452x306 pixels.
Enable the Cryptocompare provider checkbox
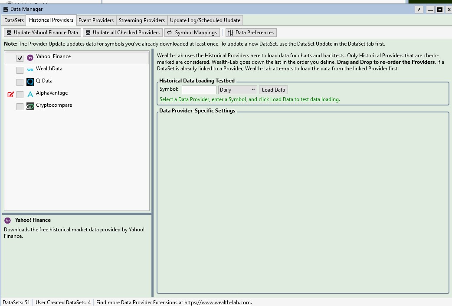(20, 106)
